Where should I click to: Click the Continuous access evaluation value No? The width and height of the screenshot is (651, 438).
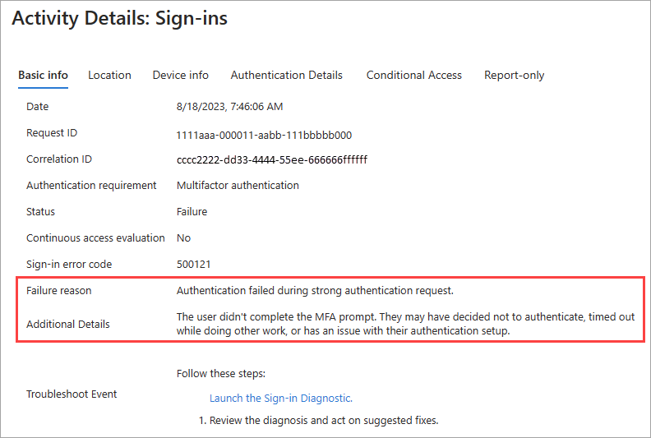pos(183,238)
